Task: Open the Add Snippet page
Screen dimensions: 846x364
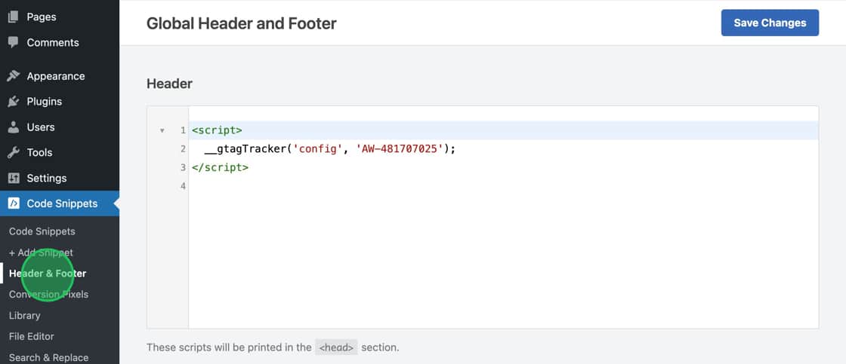Action: pyautogui.click(x=41, y=252)
